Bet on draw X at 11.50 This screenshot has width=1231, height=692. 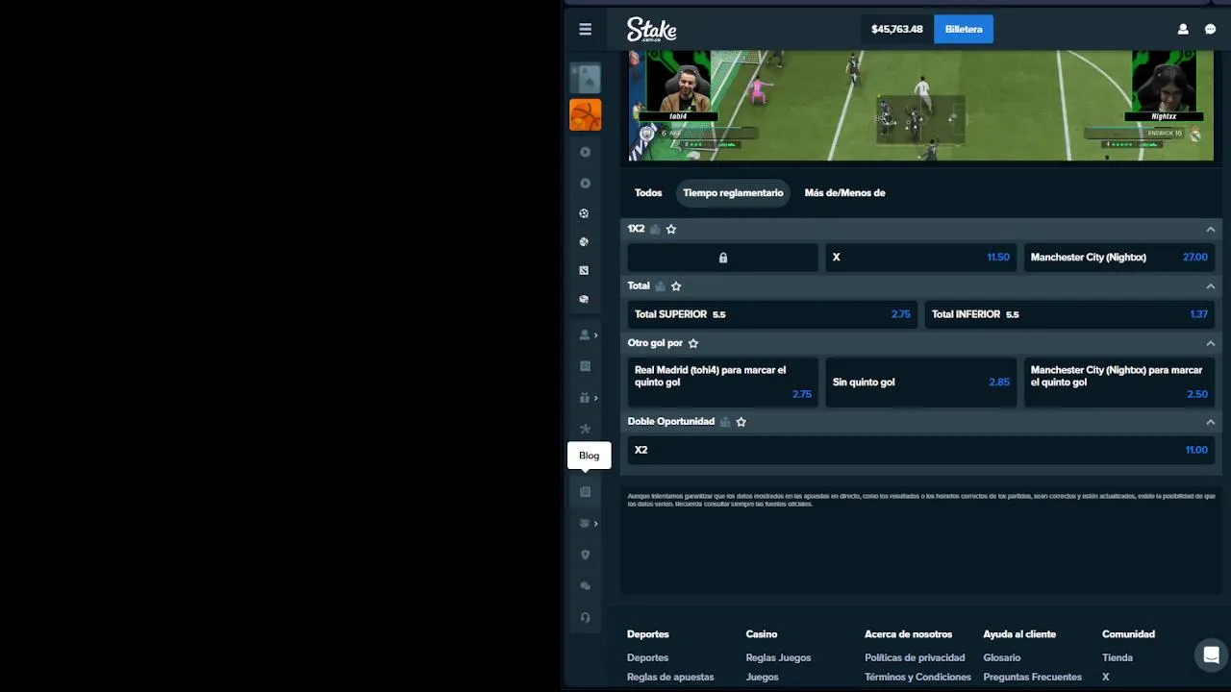click(920, 258)
